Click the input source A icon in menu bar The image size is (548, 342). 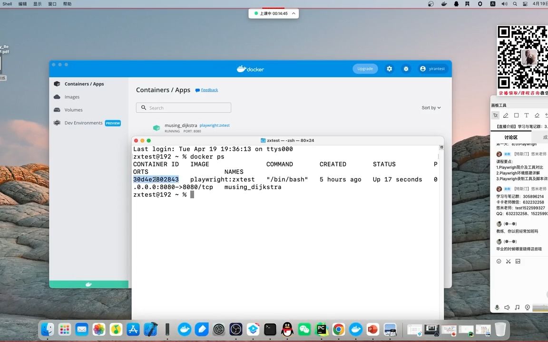pos(492,4)
